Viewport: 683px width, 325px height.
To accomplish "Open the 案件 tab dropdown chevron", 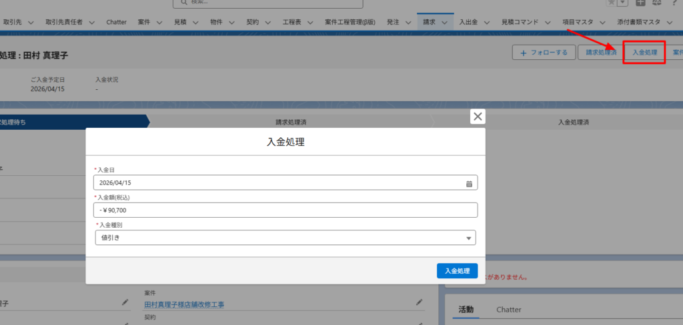I will (160, 23).
